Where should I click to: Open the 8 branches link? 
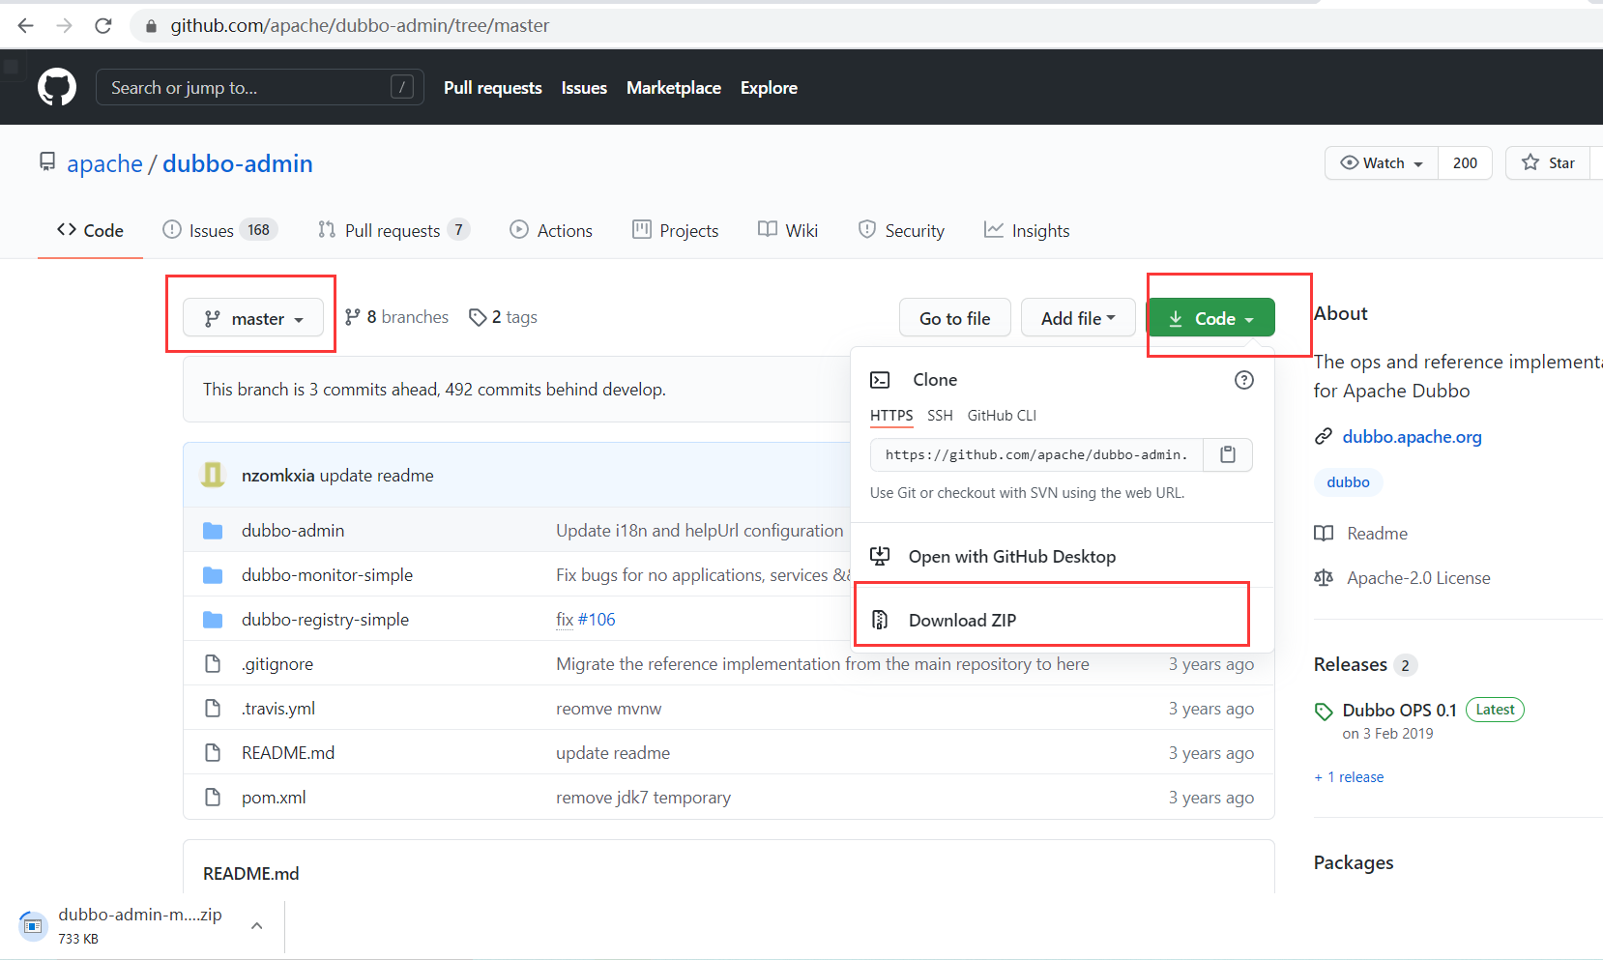[x=396, y=317]
